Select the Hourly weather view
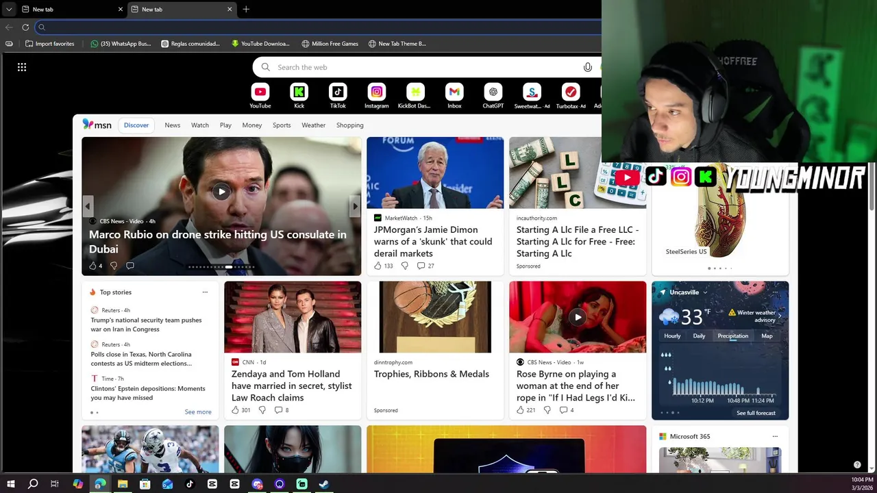Screen dimensions: 877x493 [x=672, y=336]
